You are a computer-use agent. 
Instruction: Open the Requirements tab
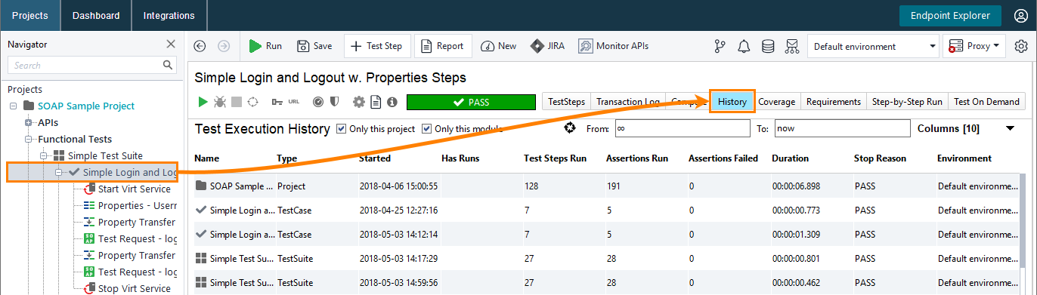(833, 101)
